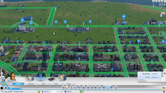Open the green happiness face panel
The width and height of the screenshot is (166, 93).
pyautogui.click(x=39, y=91)
